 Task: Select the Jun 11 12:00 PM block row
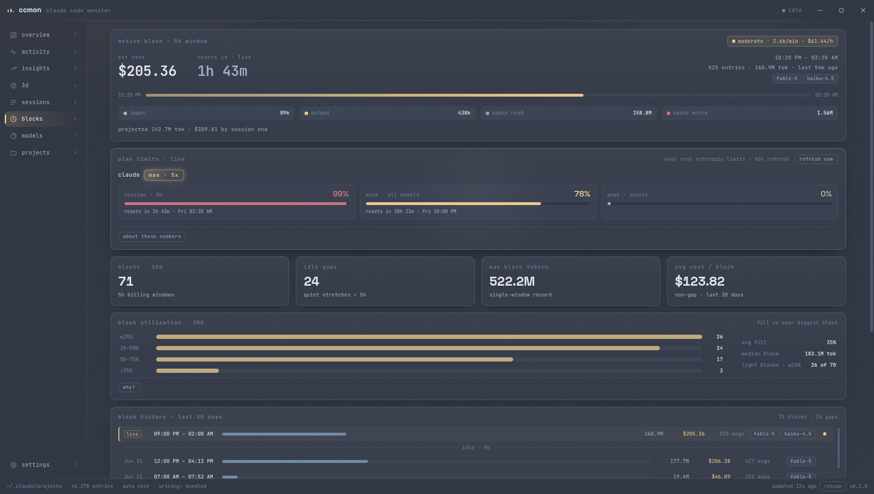(x=475, y=461)
